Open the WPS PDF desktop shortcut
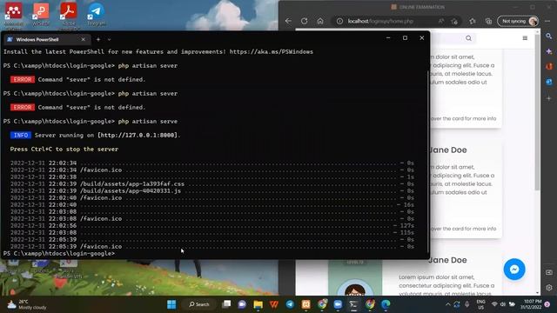 pos(41,15)
